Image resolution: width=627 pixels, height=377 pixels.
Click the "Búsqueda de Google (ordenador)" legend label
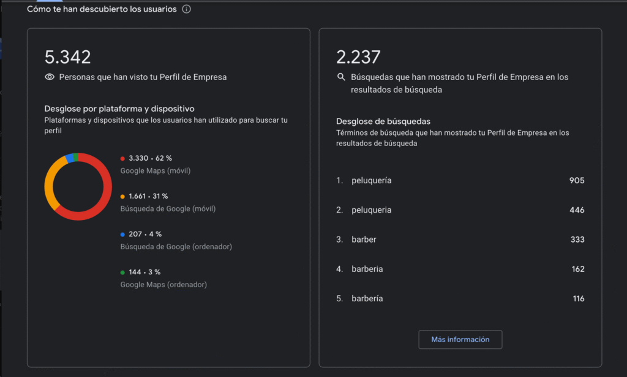coord(176,247)
